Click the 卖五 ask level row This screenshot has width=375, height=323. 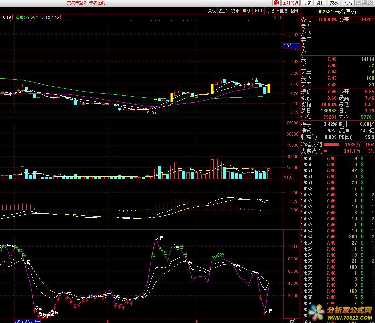(x=337, y=26)
